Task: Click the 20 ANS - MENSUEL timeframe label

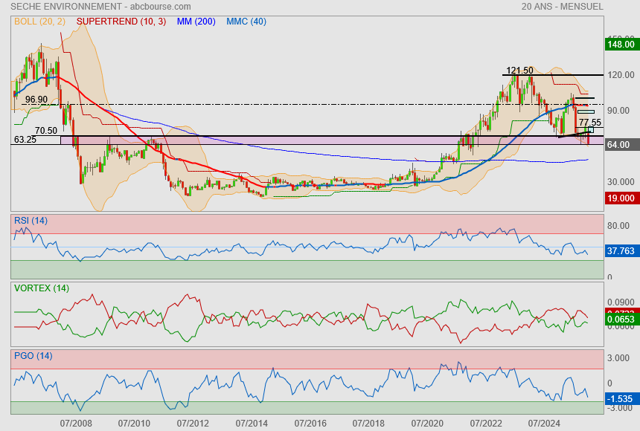Action: (x=562, y=7)
